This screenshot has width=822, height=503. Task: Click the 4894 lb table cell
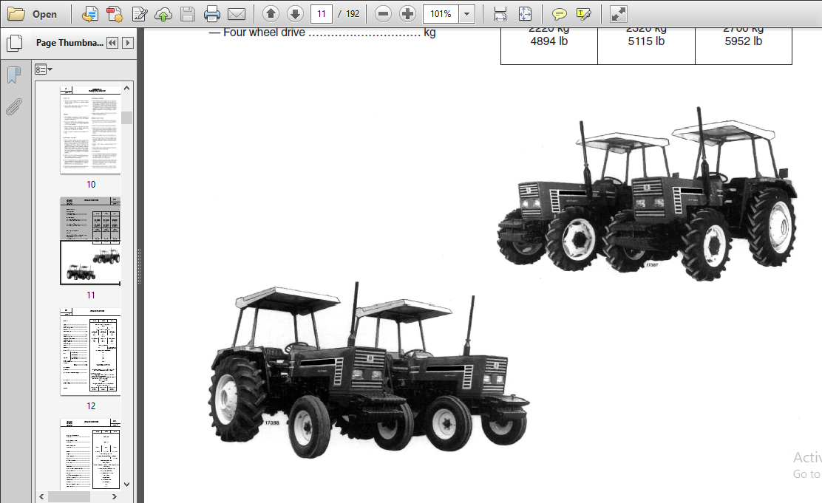point(549,41)
